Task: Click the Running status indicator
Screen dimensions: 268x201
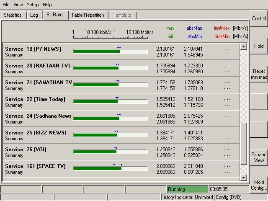Action: pos(187,189)
